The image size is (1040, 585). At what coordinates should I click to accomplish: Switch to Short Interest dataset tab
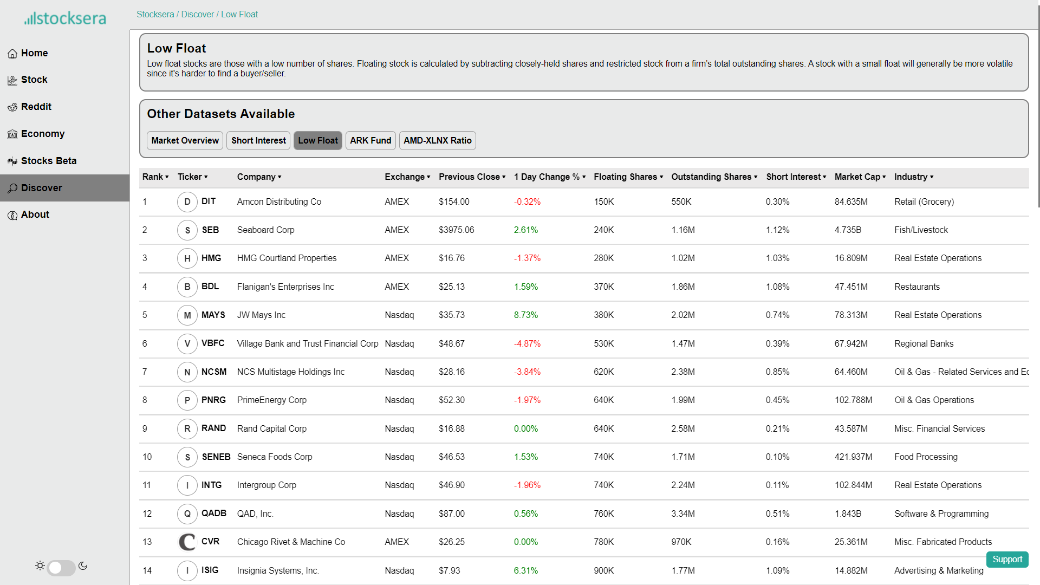click(258, 140)
